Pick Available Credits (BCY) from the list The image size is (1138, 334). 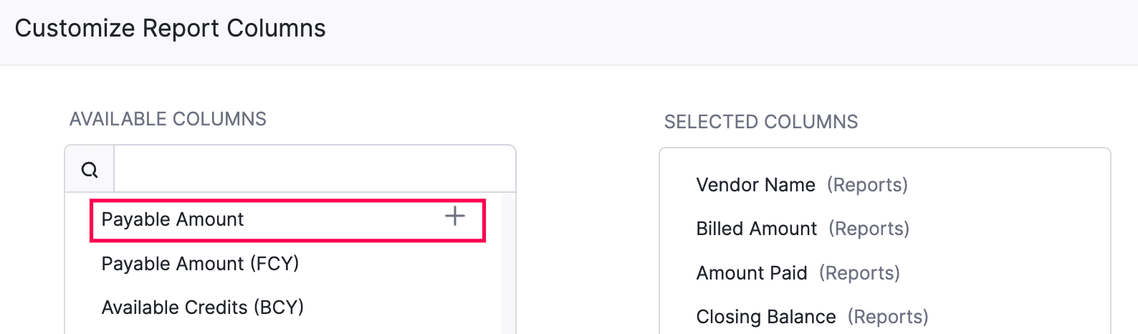click(x=203, y=307)
